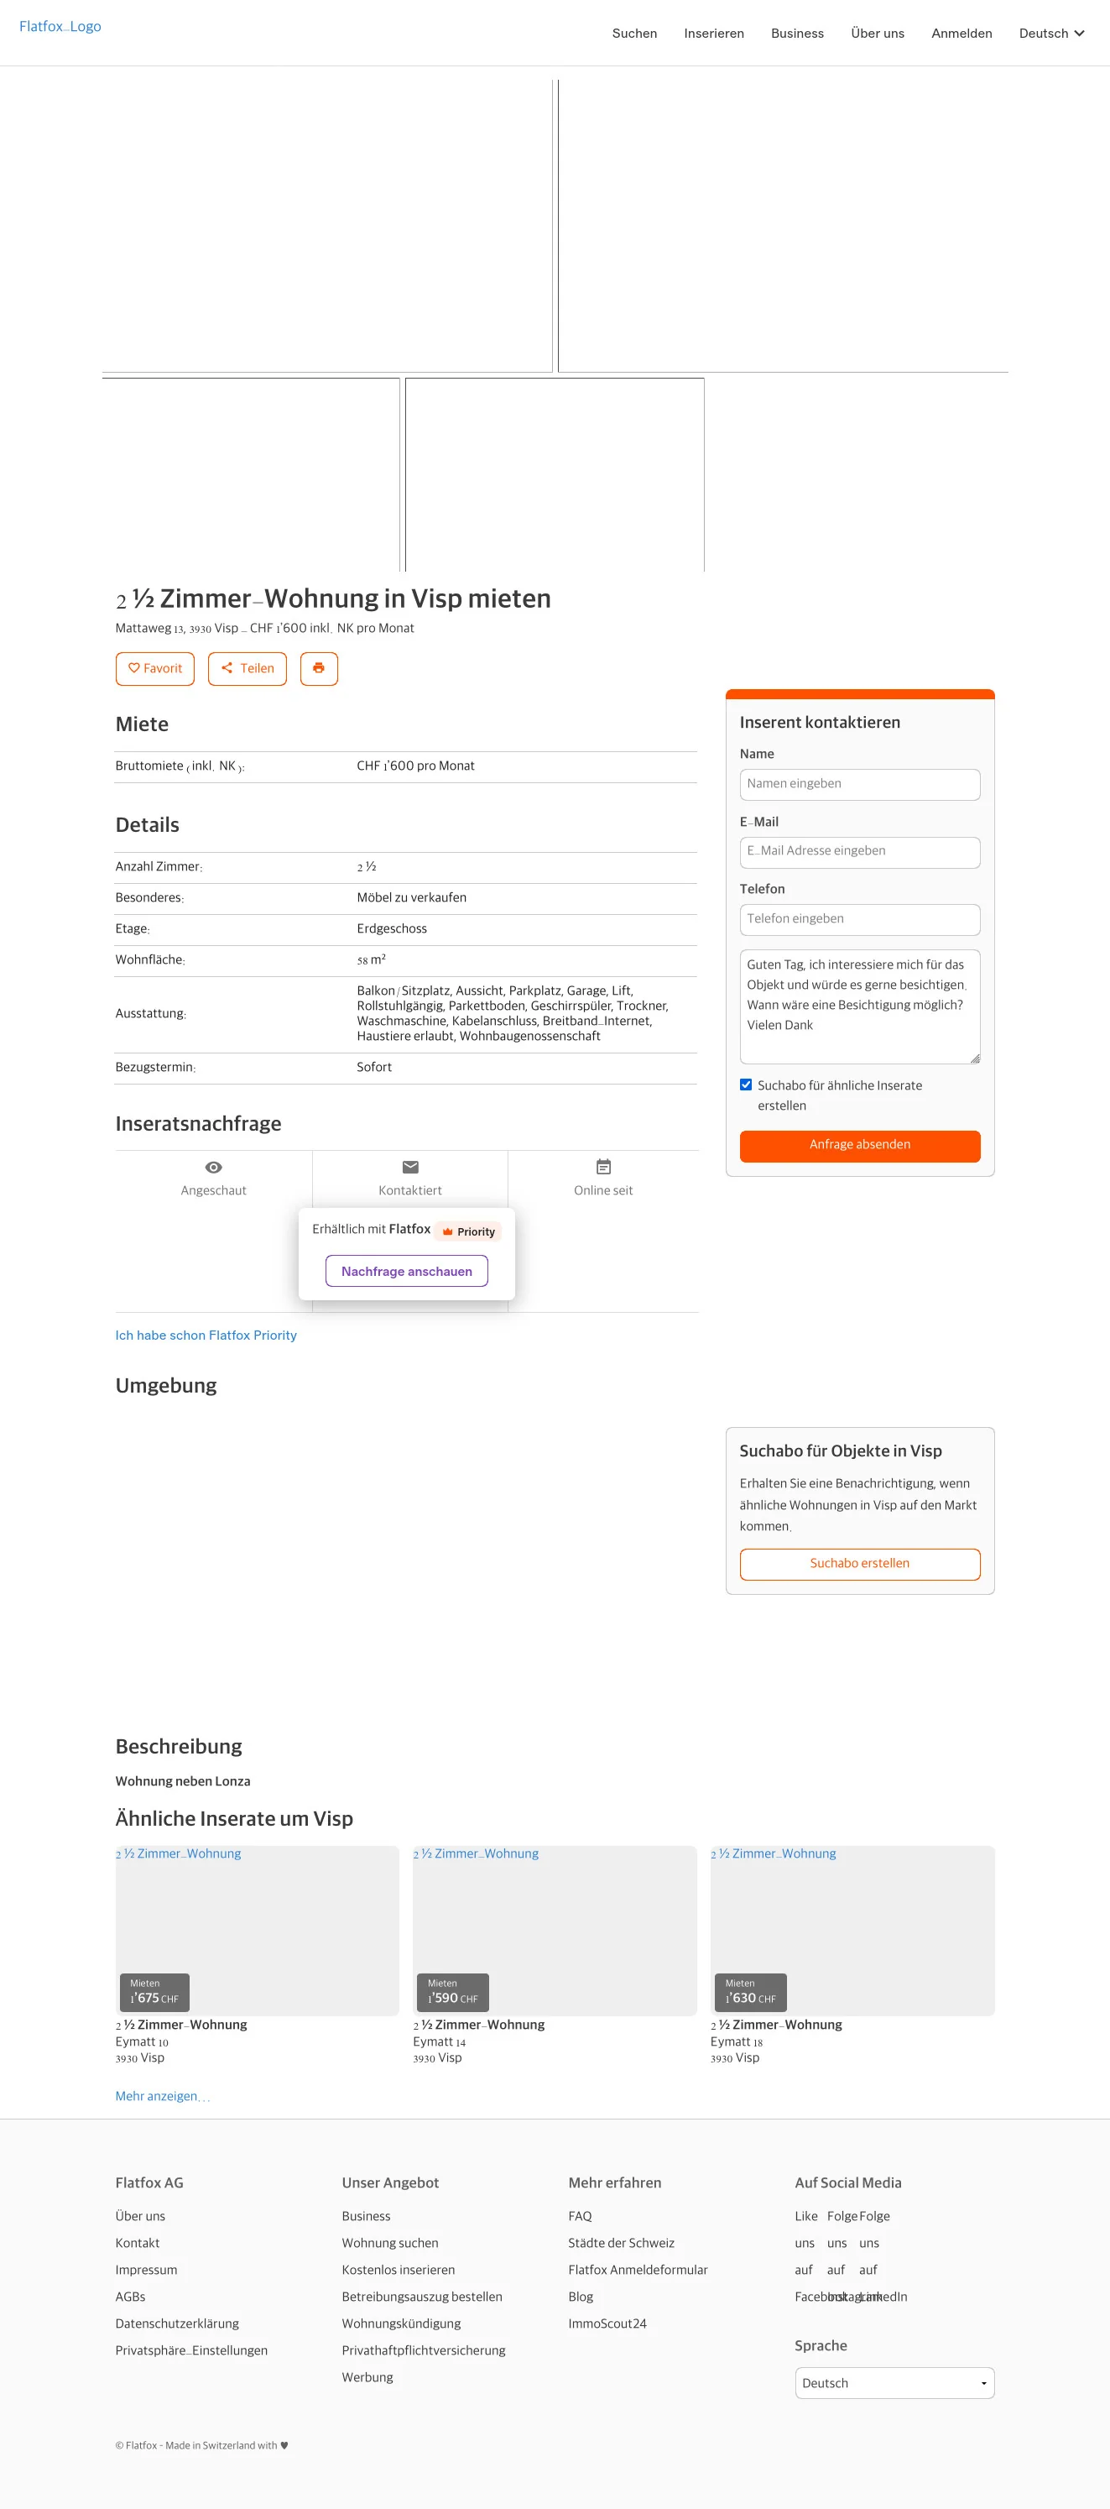Click the Teilen share icon button

[x=248, y=669]
